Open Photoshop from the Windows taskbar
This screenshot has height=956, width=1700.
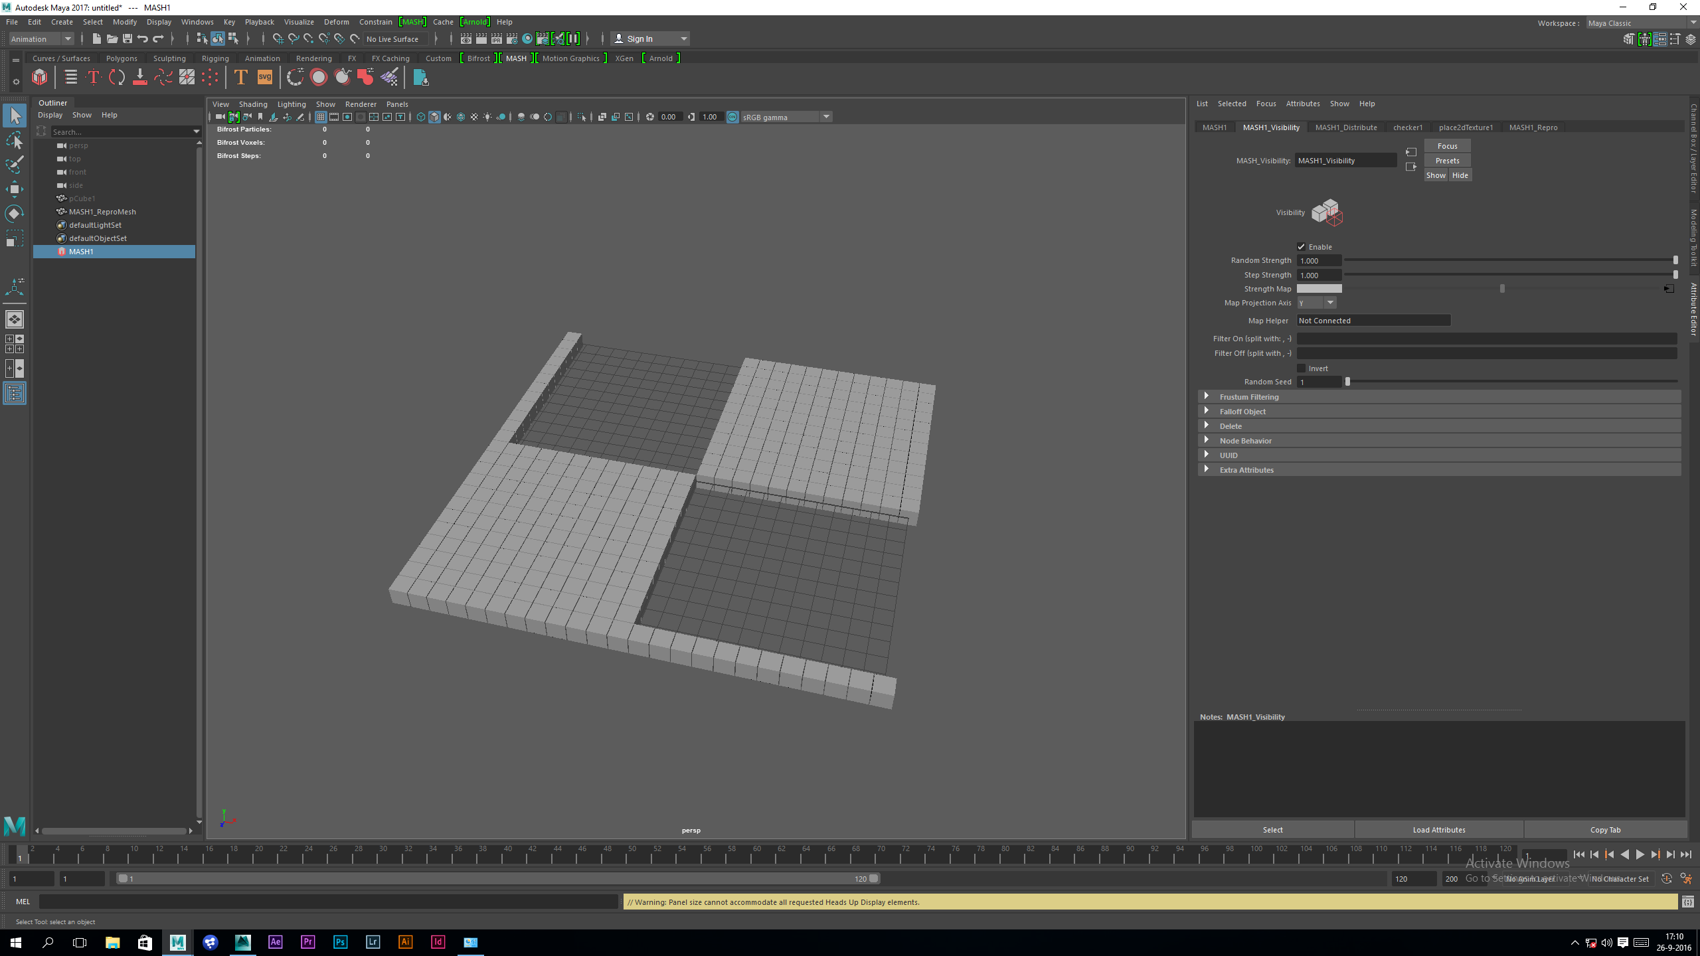(x=340, y=942)
